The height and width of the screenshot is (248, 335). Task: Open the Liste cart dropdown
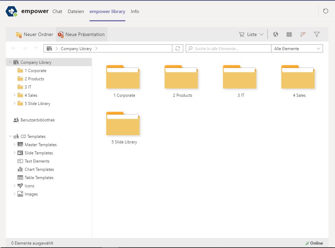pos(251,34)
